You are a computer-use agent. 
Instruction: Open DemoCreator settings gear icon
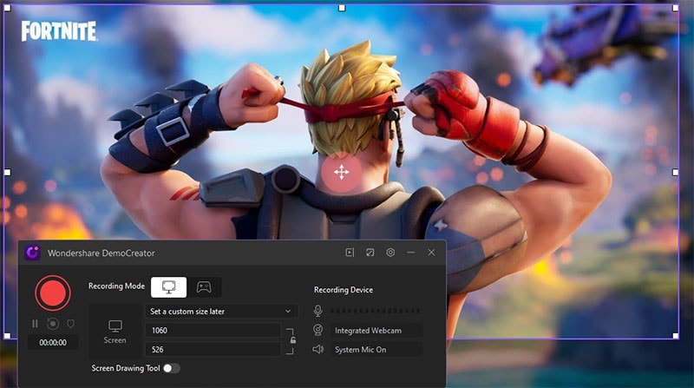click(x=390, y=253)
